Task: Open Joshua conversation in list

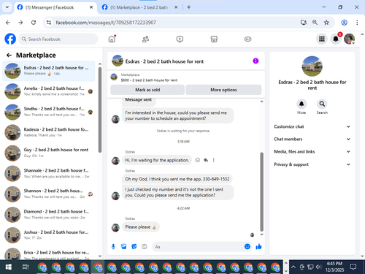Action: click(x=49, y=235)
